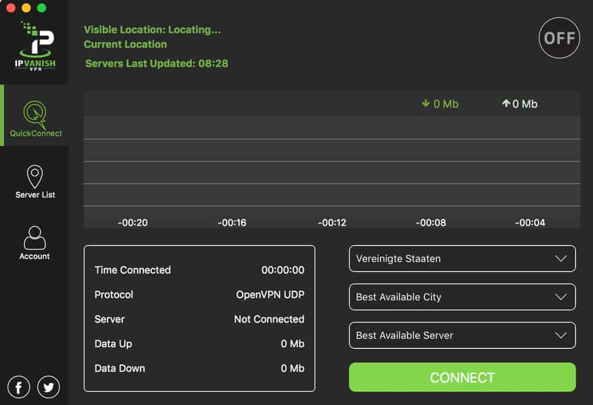Screen dimensions: 593x405
Task: Close the window with red button
Action: click(11, 8)
